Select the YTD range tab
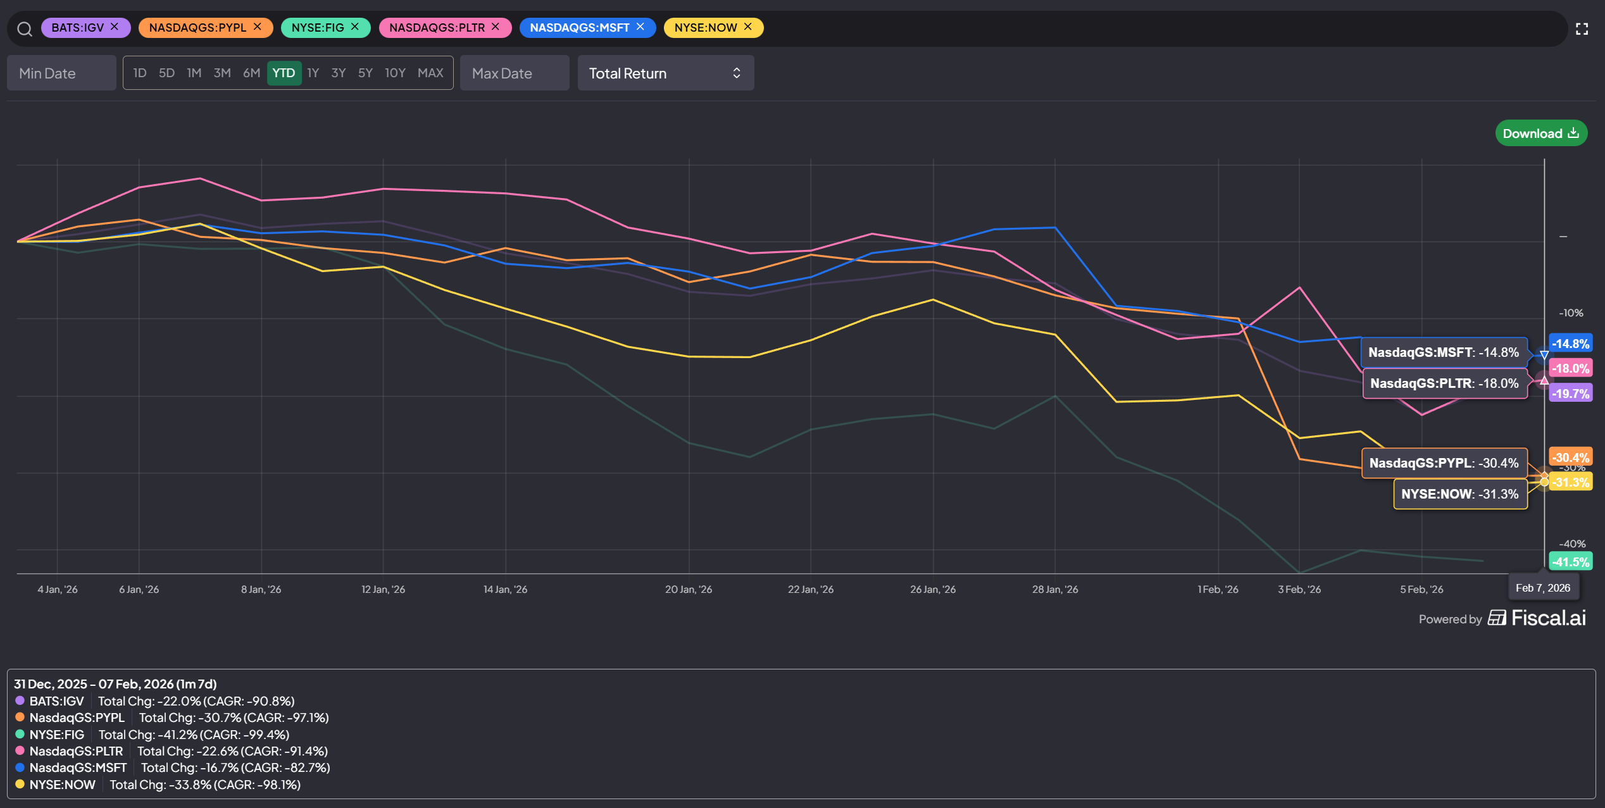 point(284,73)
